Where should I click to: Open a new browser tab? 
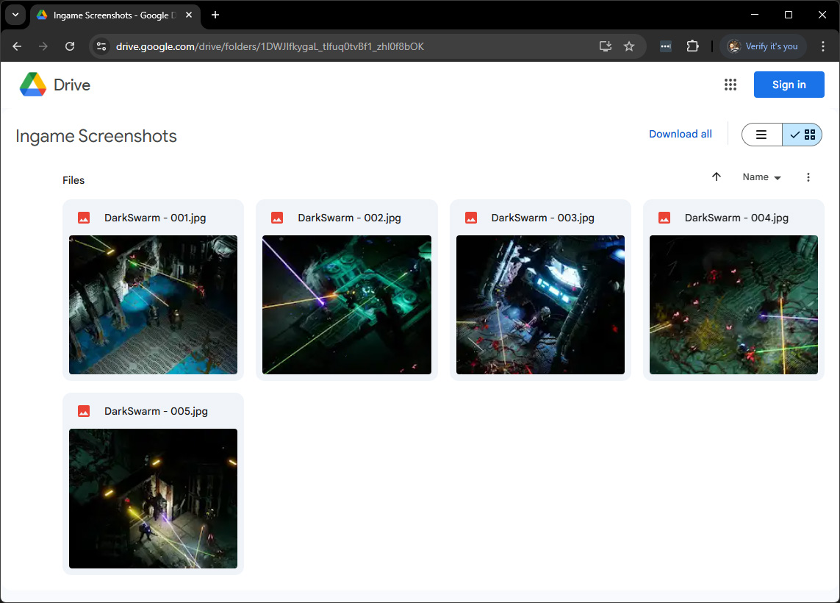pyautogui.click(x=215, y=15)
